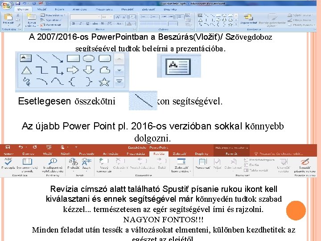Select the Text Box shape in large shapes gallery
This screenshot has width=321, height=241.
point(25,58)
